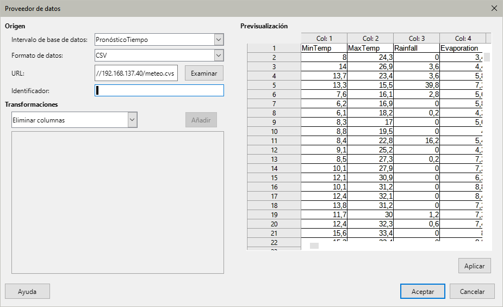
Task: Select the Col: 2 column header
Action: [370, 38]
